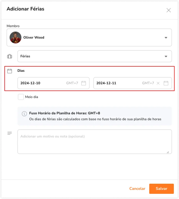
Task: Click the Fuso Horário GMT+8 heading
Action: click(x=65, y=113)
